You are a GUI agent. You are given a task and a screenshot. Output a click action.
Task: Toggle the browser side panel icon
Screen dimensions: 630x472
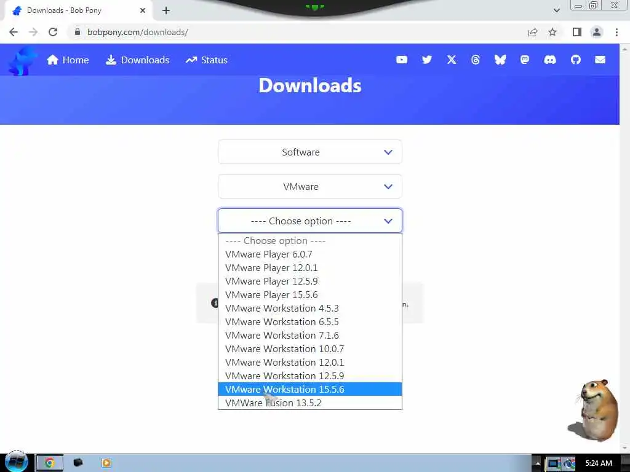pos(577,32)
